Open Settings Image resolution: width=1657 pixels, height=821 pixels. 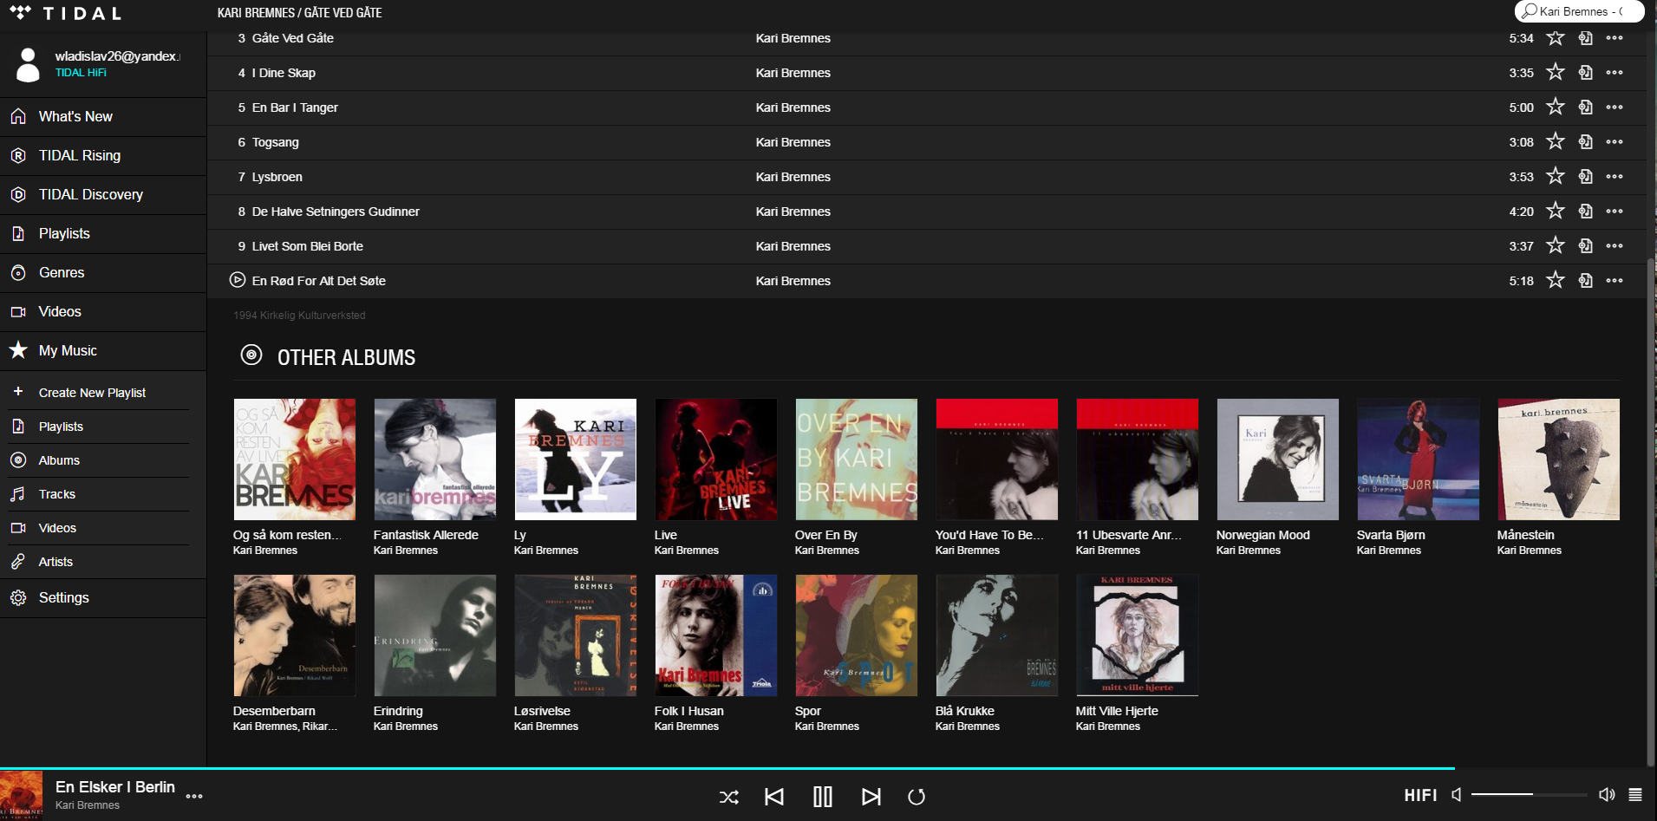pos(103,597)
